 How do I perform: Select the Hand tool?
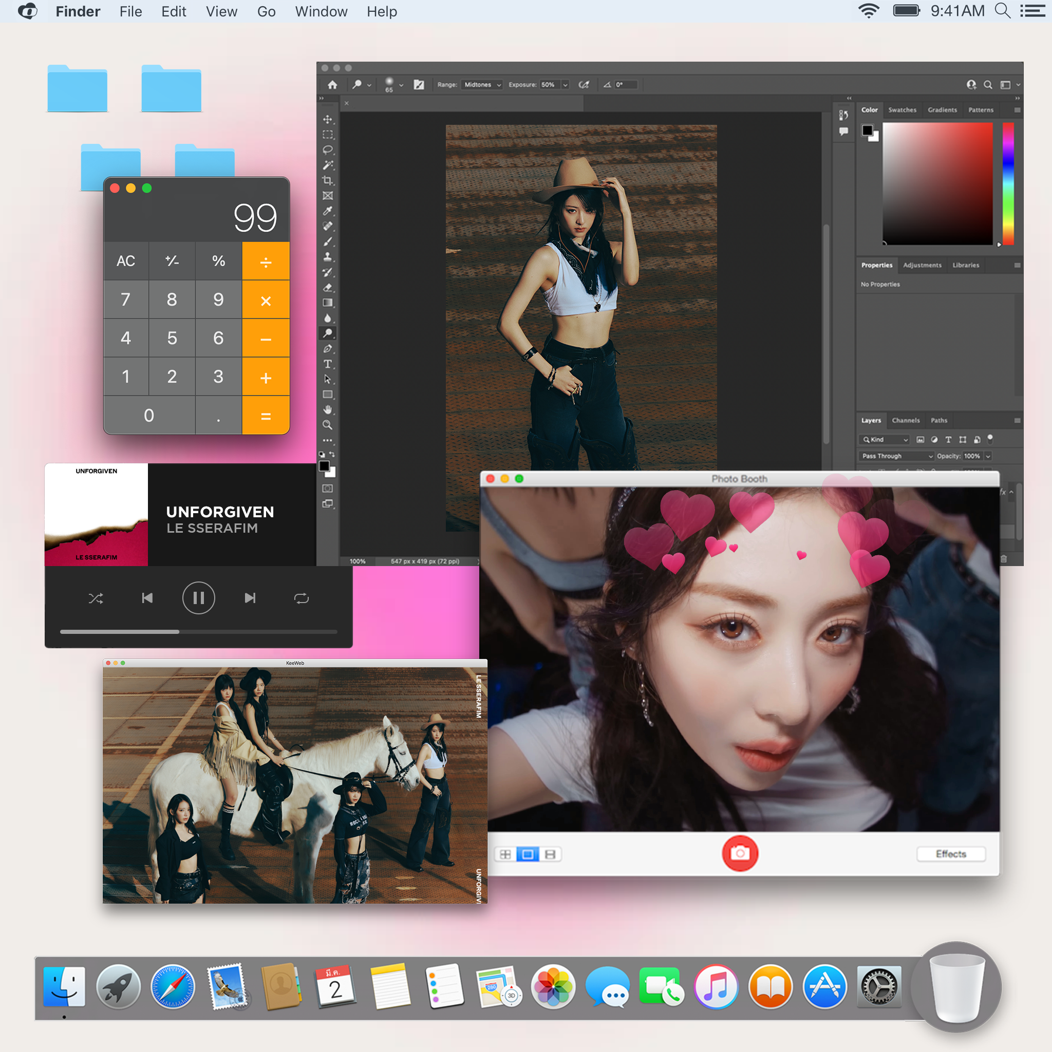327,409
